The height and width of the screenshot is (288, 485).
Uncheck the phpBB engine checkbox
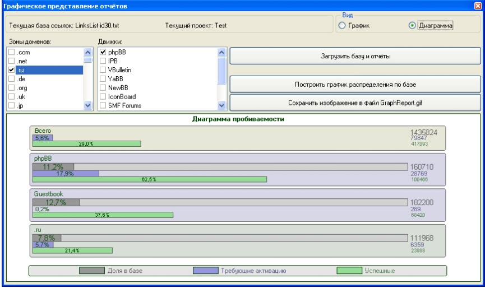click(103, 52)
